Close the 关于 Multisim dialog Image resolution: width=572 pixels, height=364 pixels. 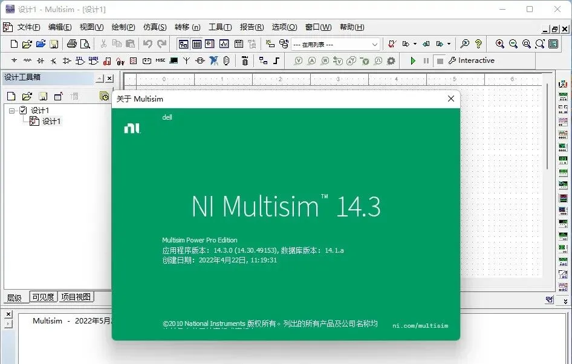coord(451,99)
